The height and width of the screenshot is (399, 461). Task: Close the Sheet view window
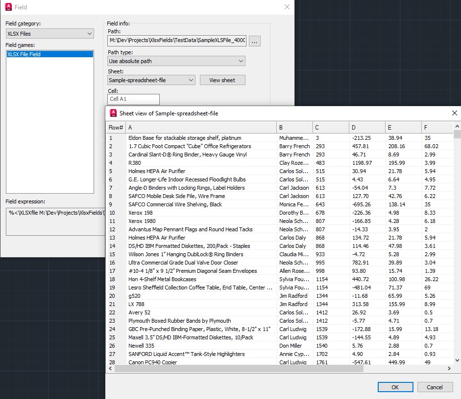pyautogui.click(x=454, y=113)
